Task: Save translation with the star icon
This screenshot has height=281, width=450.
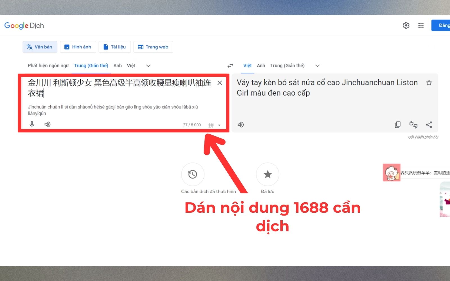Action: (429, 83)
